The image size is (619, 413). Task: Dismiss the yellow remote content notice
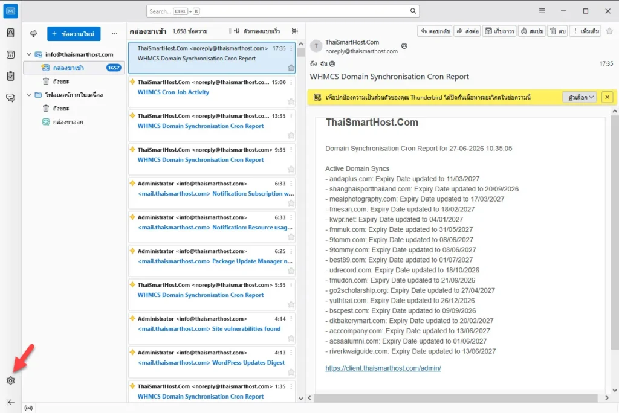pos(607,97)
